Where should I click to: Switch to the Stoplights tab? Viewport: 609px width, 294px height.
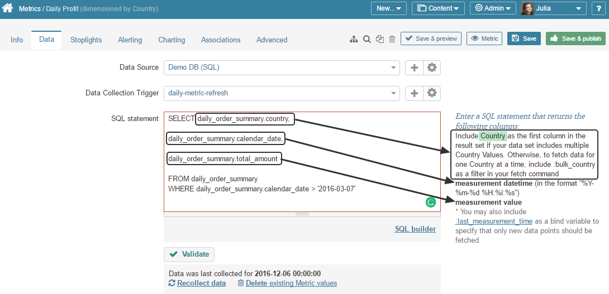coord(86,40)
